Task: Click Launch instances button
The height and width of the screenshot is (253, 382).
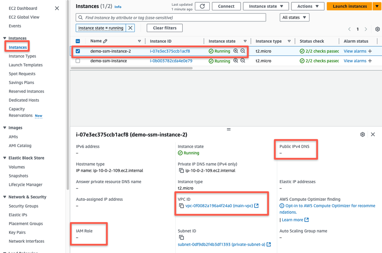Action: 350,6
